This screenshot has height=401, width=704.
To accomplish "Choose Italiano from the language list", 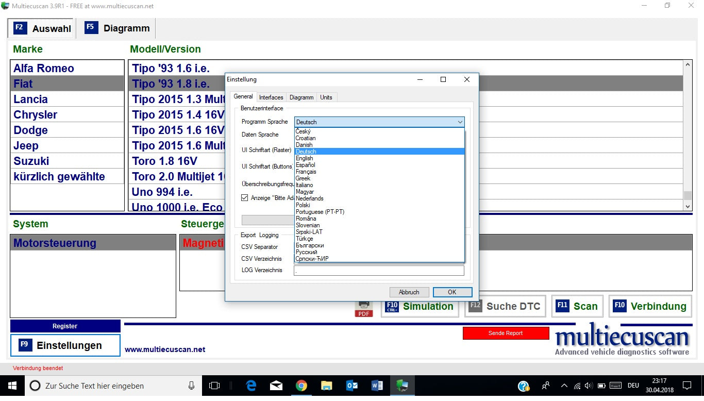I will [x=304, y=185].
